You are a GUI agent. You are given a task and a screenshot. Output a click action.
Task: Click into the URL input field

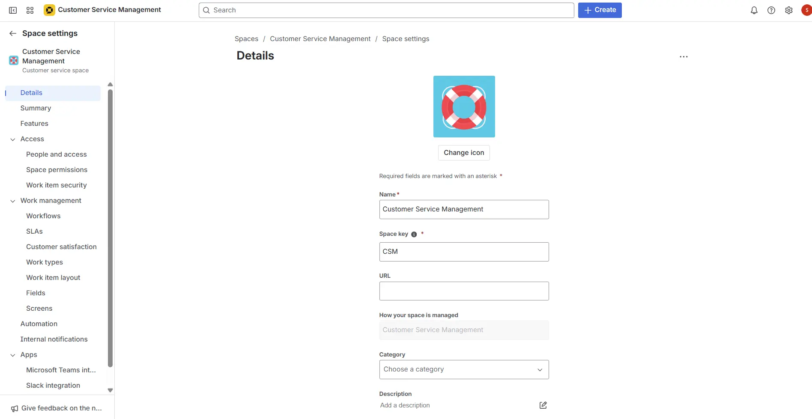[x=463, y=291]
